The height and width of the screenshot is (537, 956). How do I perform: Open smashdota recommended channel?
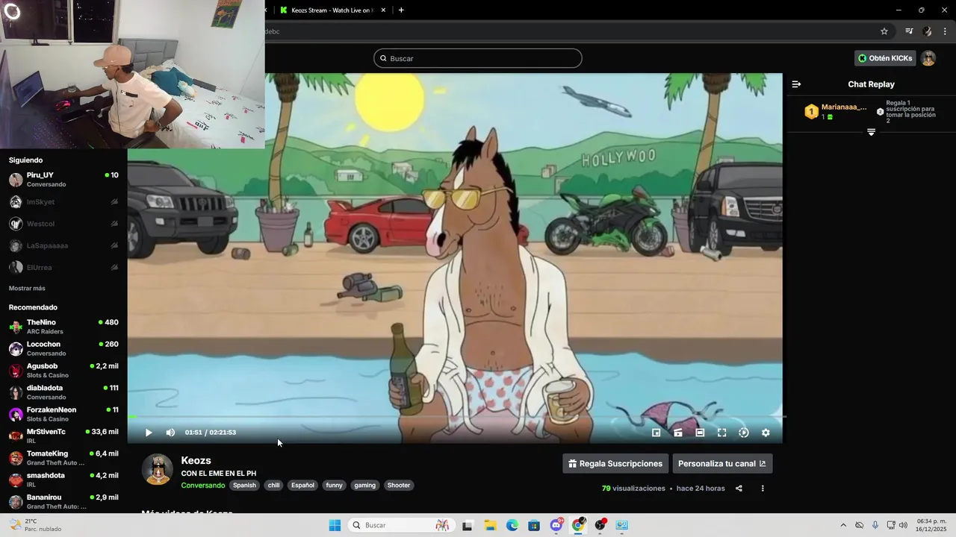[63, 480]
